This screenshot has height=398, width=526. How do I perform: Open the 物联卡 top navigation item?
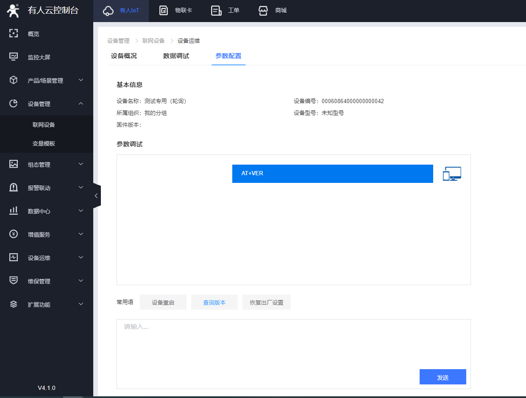click(175, 11)
